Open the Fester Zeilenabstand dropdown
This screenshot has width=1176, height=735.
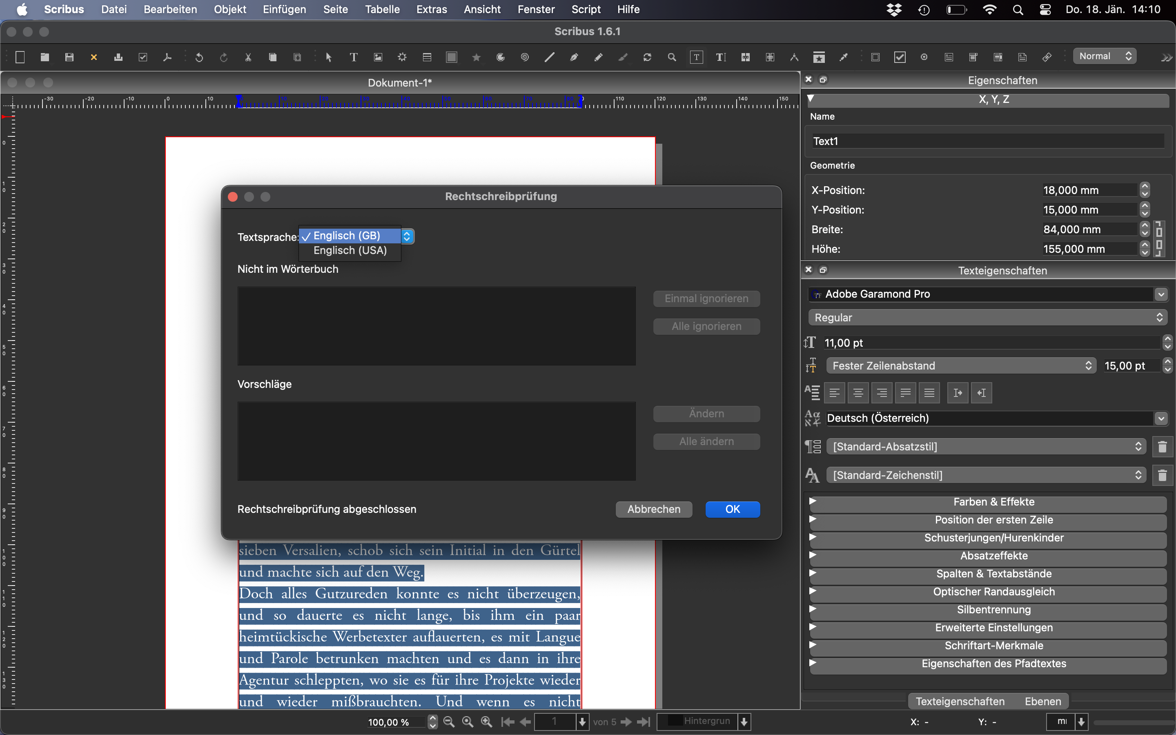point(961,365)
